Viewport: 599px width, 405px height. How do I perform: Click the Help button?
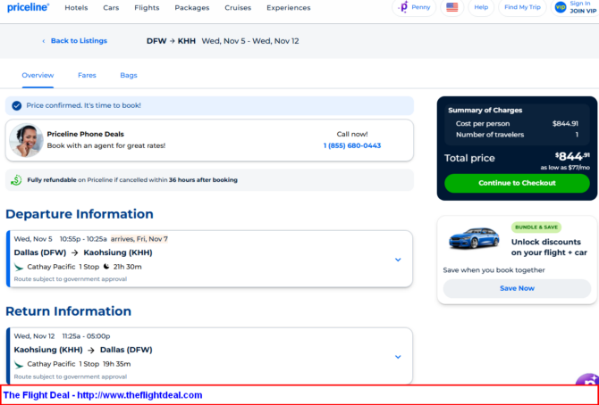[481, 7]
